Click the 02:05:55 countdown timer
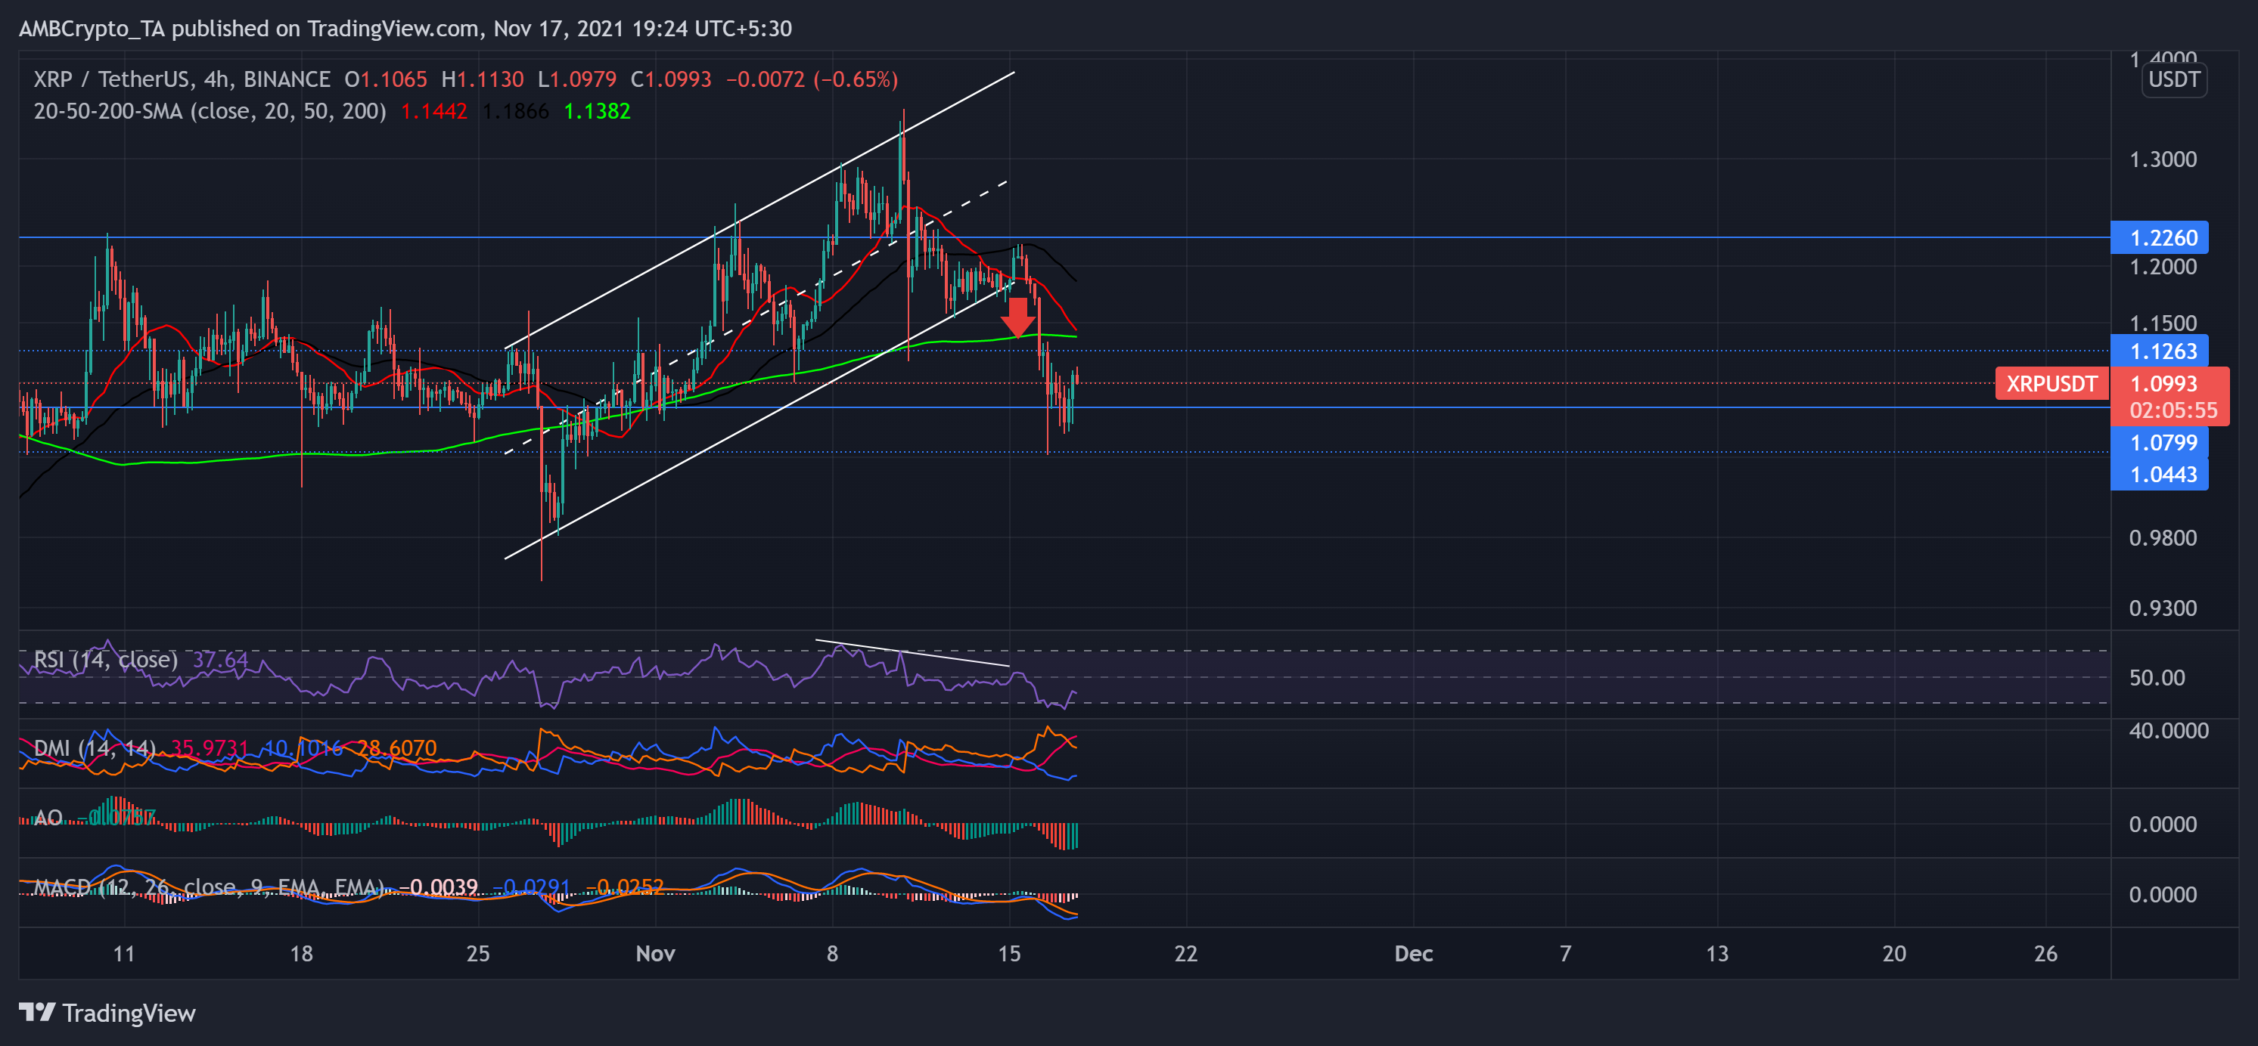The width and height of the screenshot is (2258, 1046). click(x=2173, y=410)
